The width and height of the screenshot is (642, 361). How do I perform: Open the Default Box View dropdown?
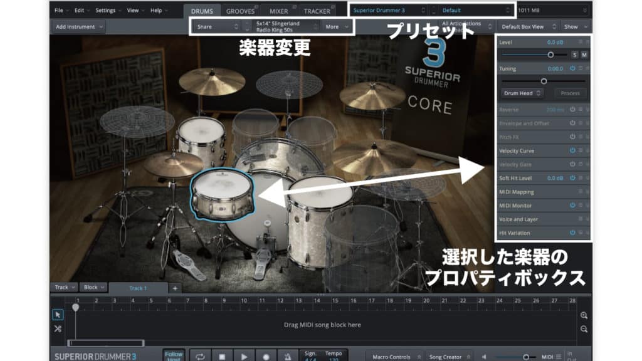pos(528,26)
